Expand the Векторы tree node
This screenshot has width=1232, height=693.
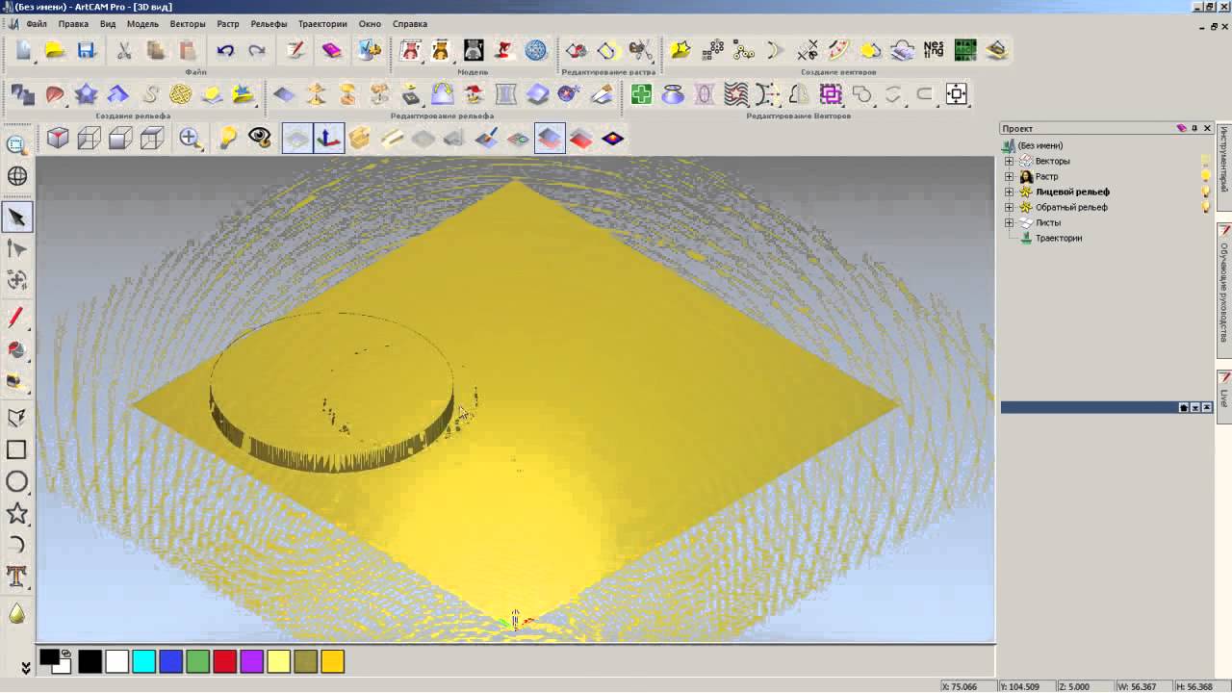[x=1009, y=161]
